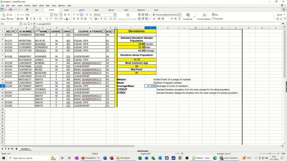Click the Conditional formatting button
This screenshot has width=287, height=161.
pyautogui.click(x=188, y=16)
